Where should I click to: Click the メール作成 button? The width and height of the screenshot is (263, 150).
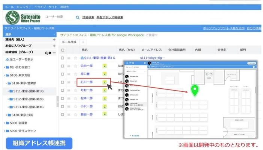[69, 42]
